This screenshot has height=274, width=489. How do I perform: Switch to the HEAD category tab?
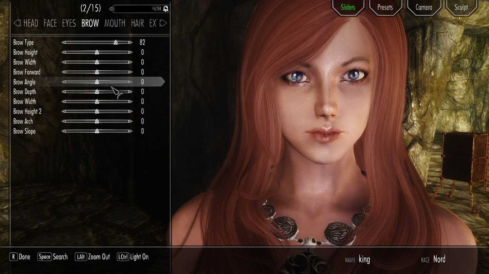pos(31,23)
